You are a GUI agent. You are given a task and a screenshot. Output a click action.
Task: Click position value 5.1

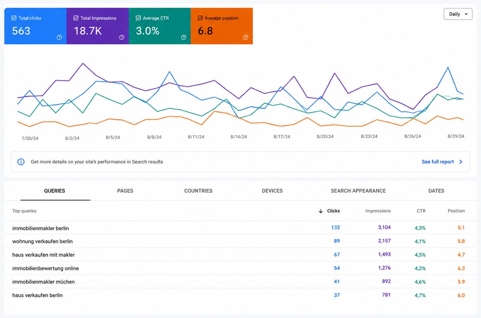tap(461, 228)
